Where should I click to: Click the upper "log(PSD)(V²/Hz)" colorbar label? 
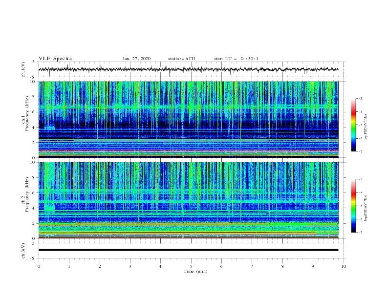coord(366,128)
